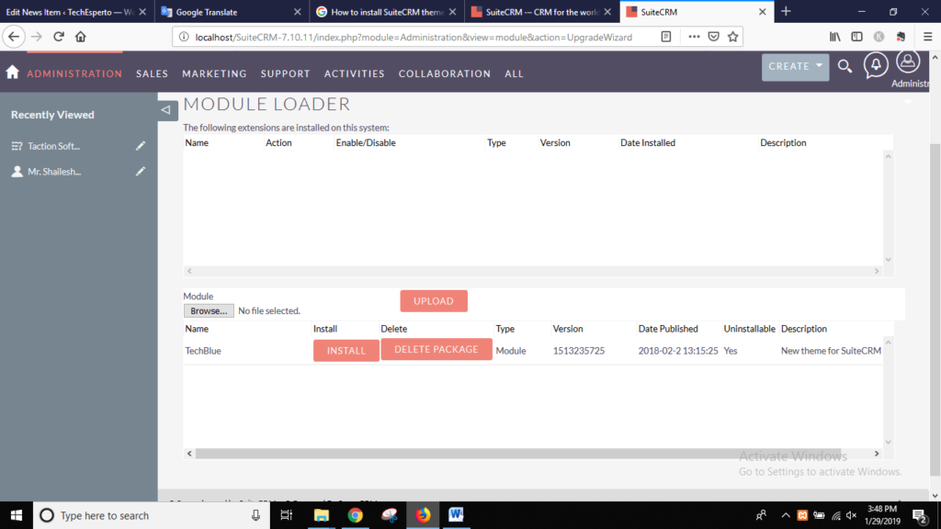
Task: Open the Collaboration menu
Action: coord(444,73)
